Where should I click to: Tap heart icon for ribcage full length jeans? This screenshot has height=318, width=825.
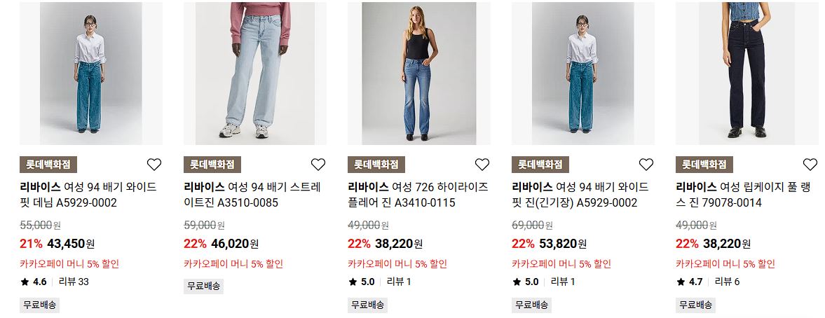pos(810,165)
